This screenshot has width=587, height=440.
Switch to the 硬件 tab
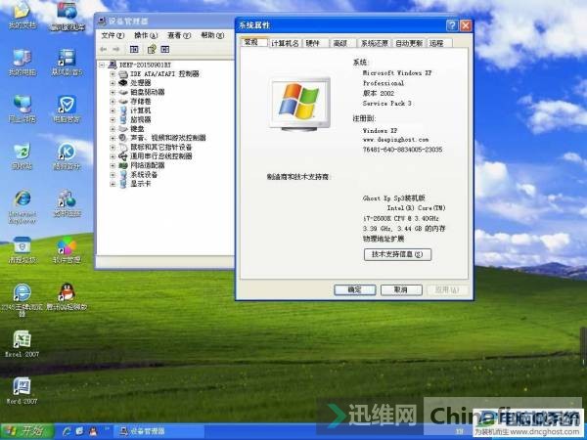[314, 43]
